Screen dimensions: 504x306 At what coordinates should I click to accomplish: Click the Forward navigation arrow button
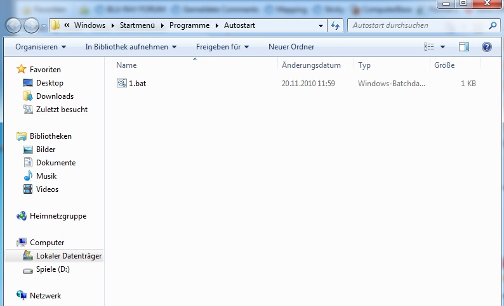(31, 26)
